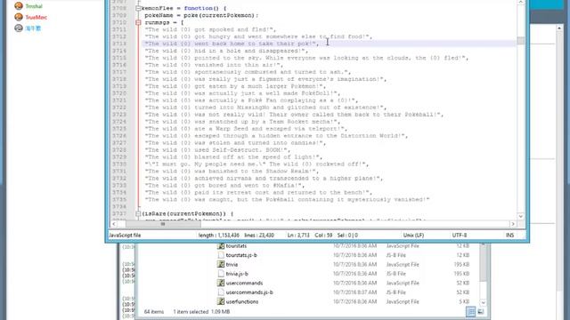Image resolution: width=570 pixels, height=320 pixels.
Task: Click the editor vertical scrollbar up arrow
Action: [x=520, y=3]
